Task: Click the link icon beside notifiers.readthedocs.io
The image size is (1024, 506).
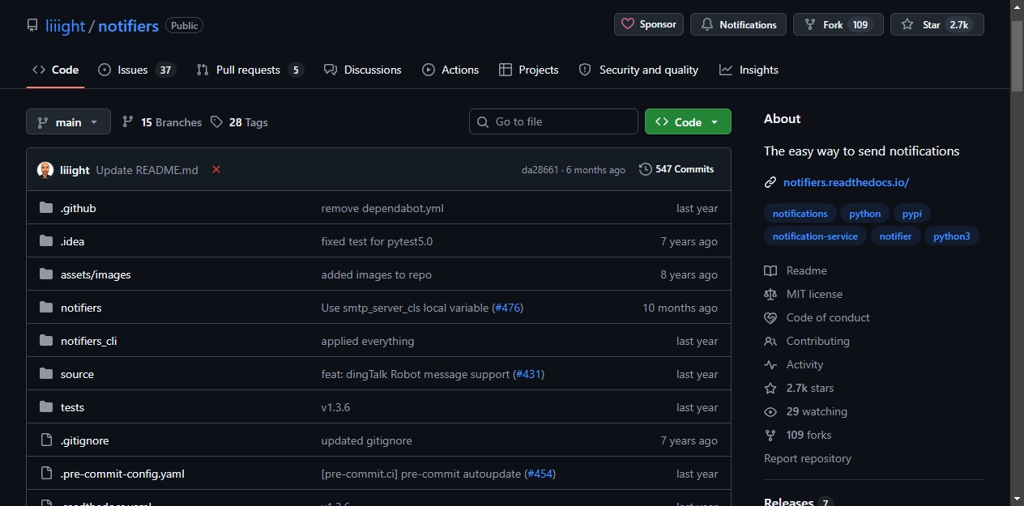Action: coord(770,182)
